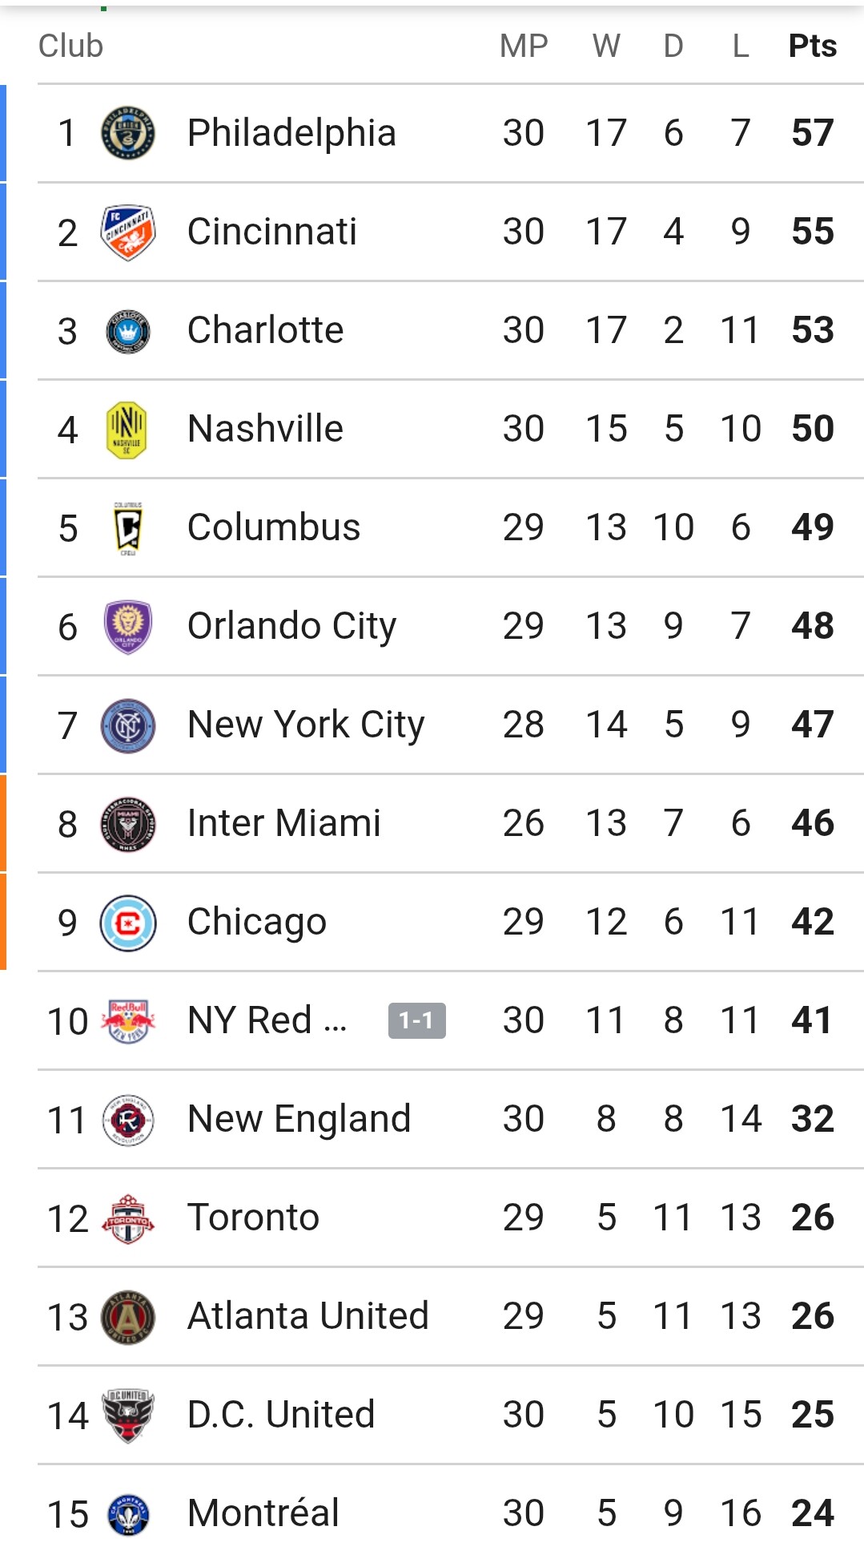Open the New England team link
The width and height of the screenshot is (864, 1563).
pyautogui.click(x=299, y=1119)
